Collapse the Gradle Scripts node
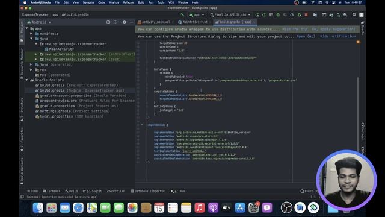 pyautogui.click(x=26, y=80)
